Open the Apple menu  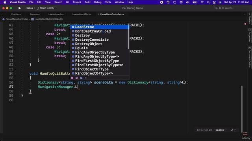point(5,2)
